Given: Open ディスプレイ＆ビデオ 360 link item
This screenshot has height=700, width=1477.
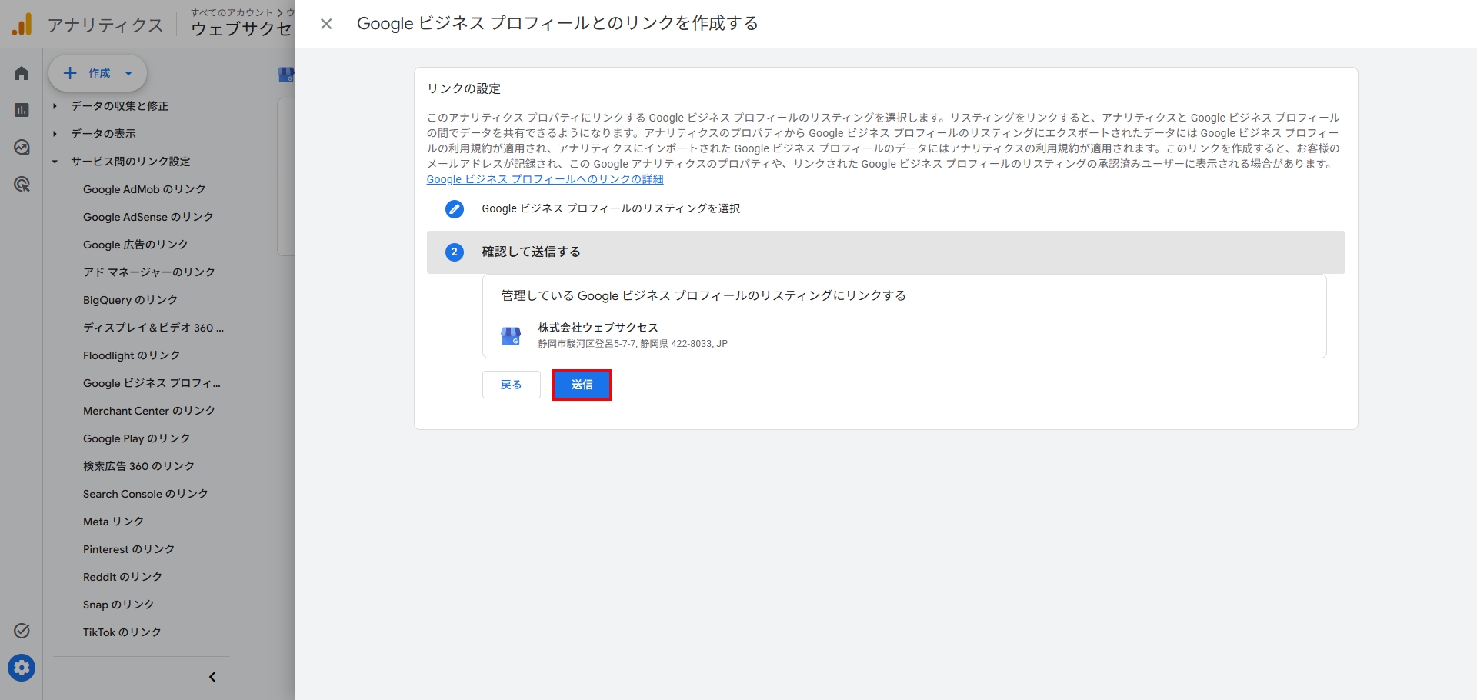Looking at the screenshot, I should (x=153, y=328).
